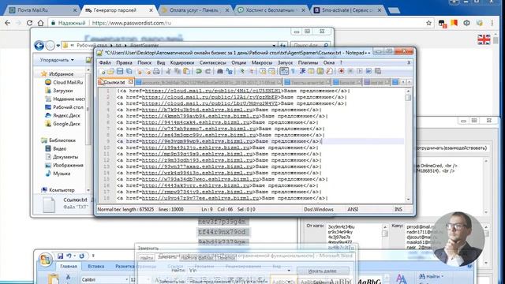
Task: Select Музыка library in Explorer
Action: 58,174
